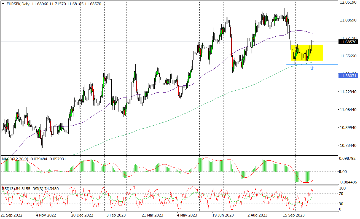The height and width of the screenshot is (219, 360).
Task: Click the current price label 11.68570
Action: [348, 42]
